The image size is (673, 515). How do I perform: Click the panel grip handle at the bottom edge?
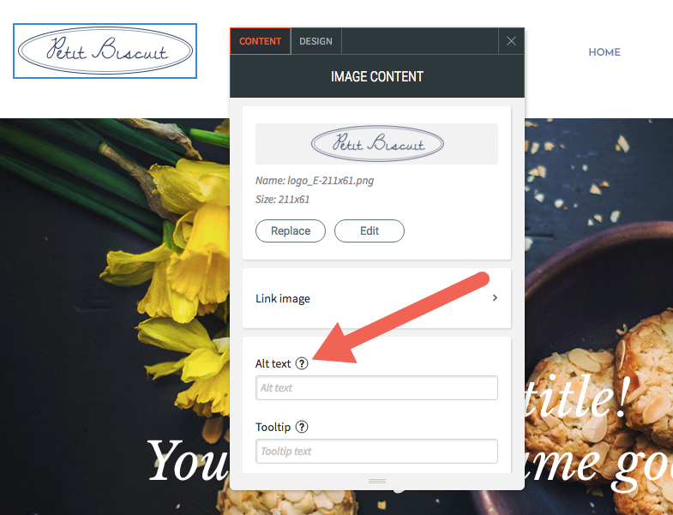click(377, 481)
